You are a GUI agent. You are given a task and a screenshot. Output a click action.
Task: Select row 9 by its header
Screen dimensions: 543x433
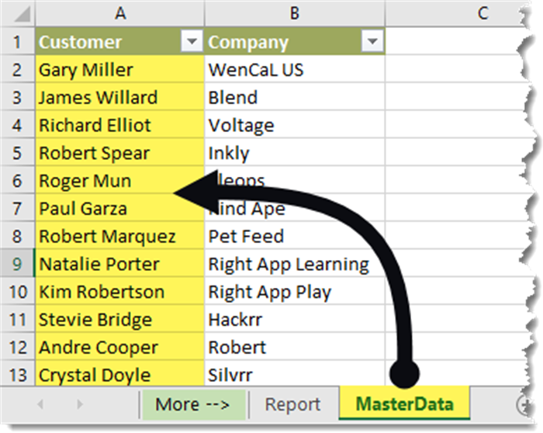pos(17,264)
